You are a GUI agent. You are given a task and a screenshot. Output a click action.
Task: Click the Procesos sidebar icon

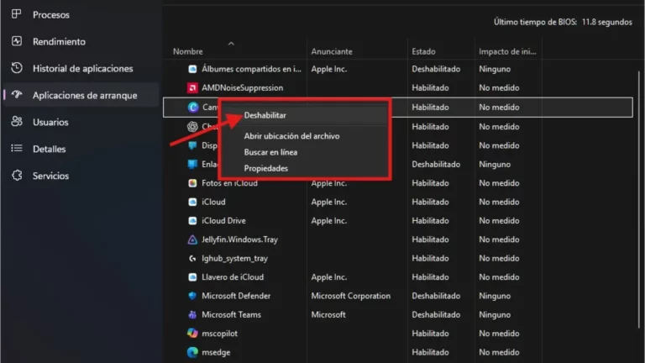tap(17, 14)
